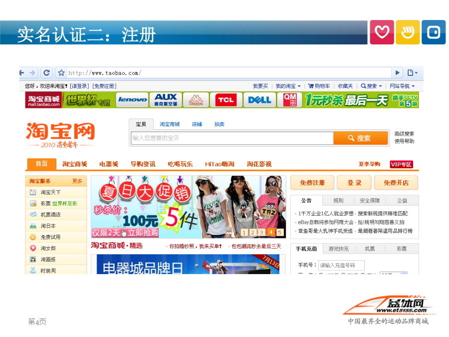
Task: Click the 免费开店 button
Action: [x=396, y=183]
